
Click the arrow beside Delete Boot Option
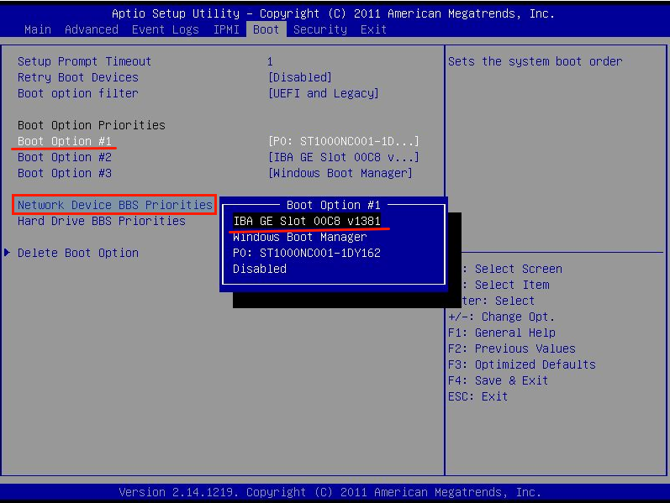tap(8, 253)
